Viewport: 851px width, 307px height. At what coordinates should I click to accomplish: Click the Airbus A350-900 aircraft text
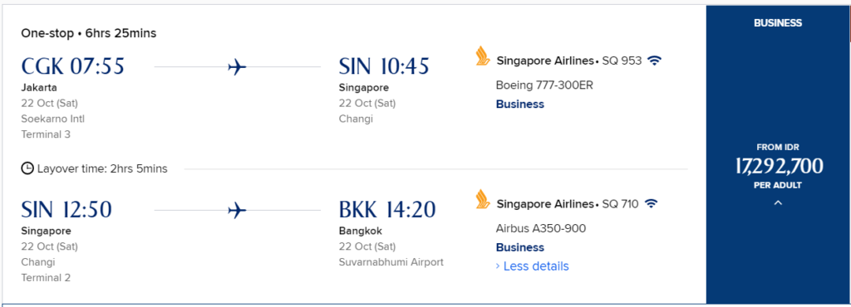point(541,228)
